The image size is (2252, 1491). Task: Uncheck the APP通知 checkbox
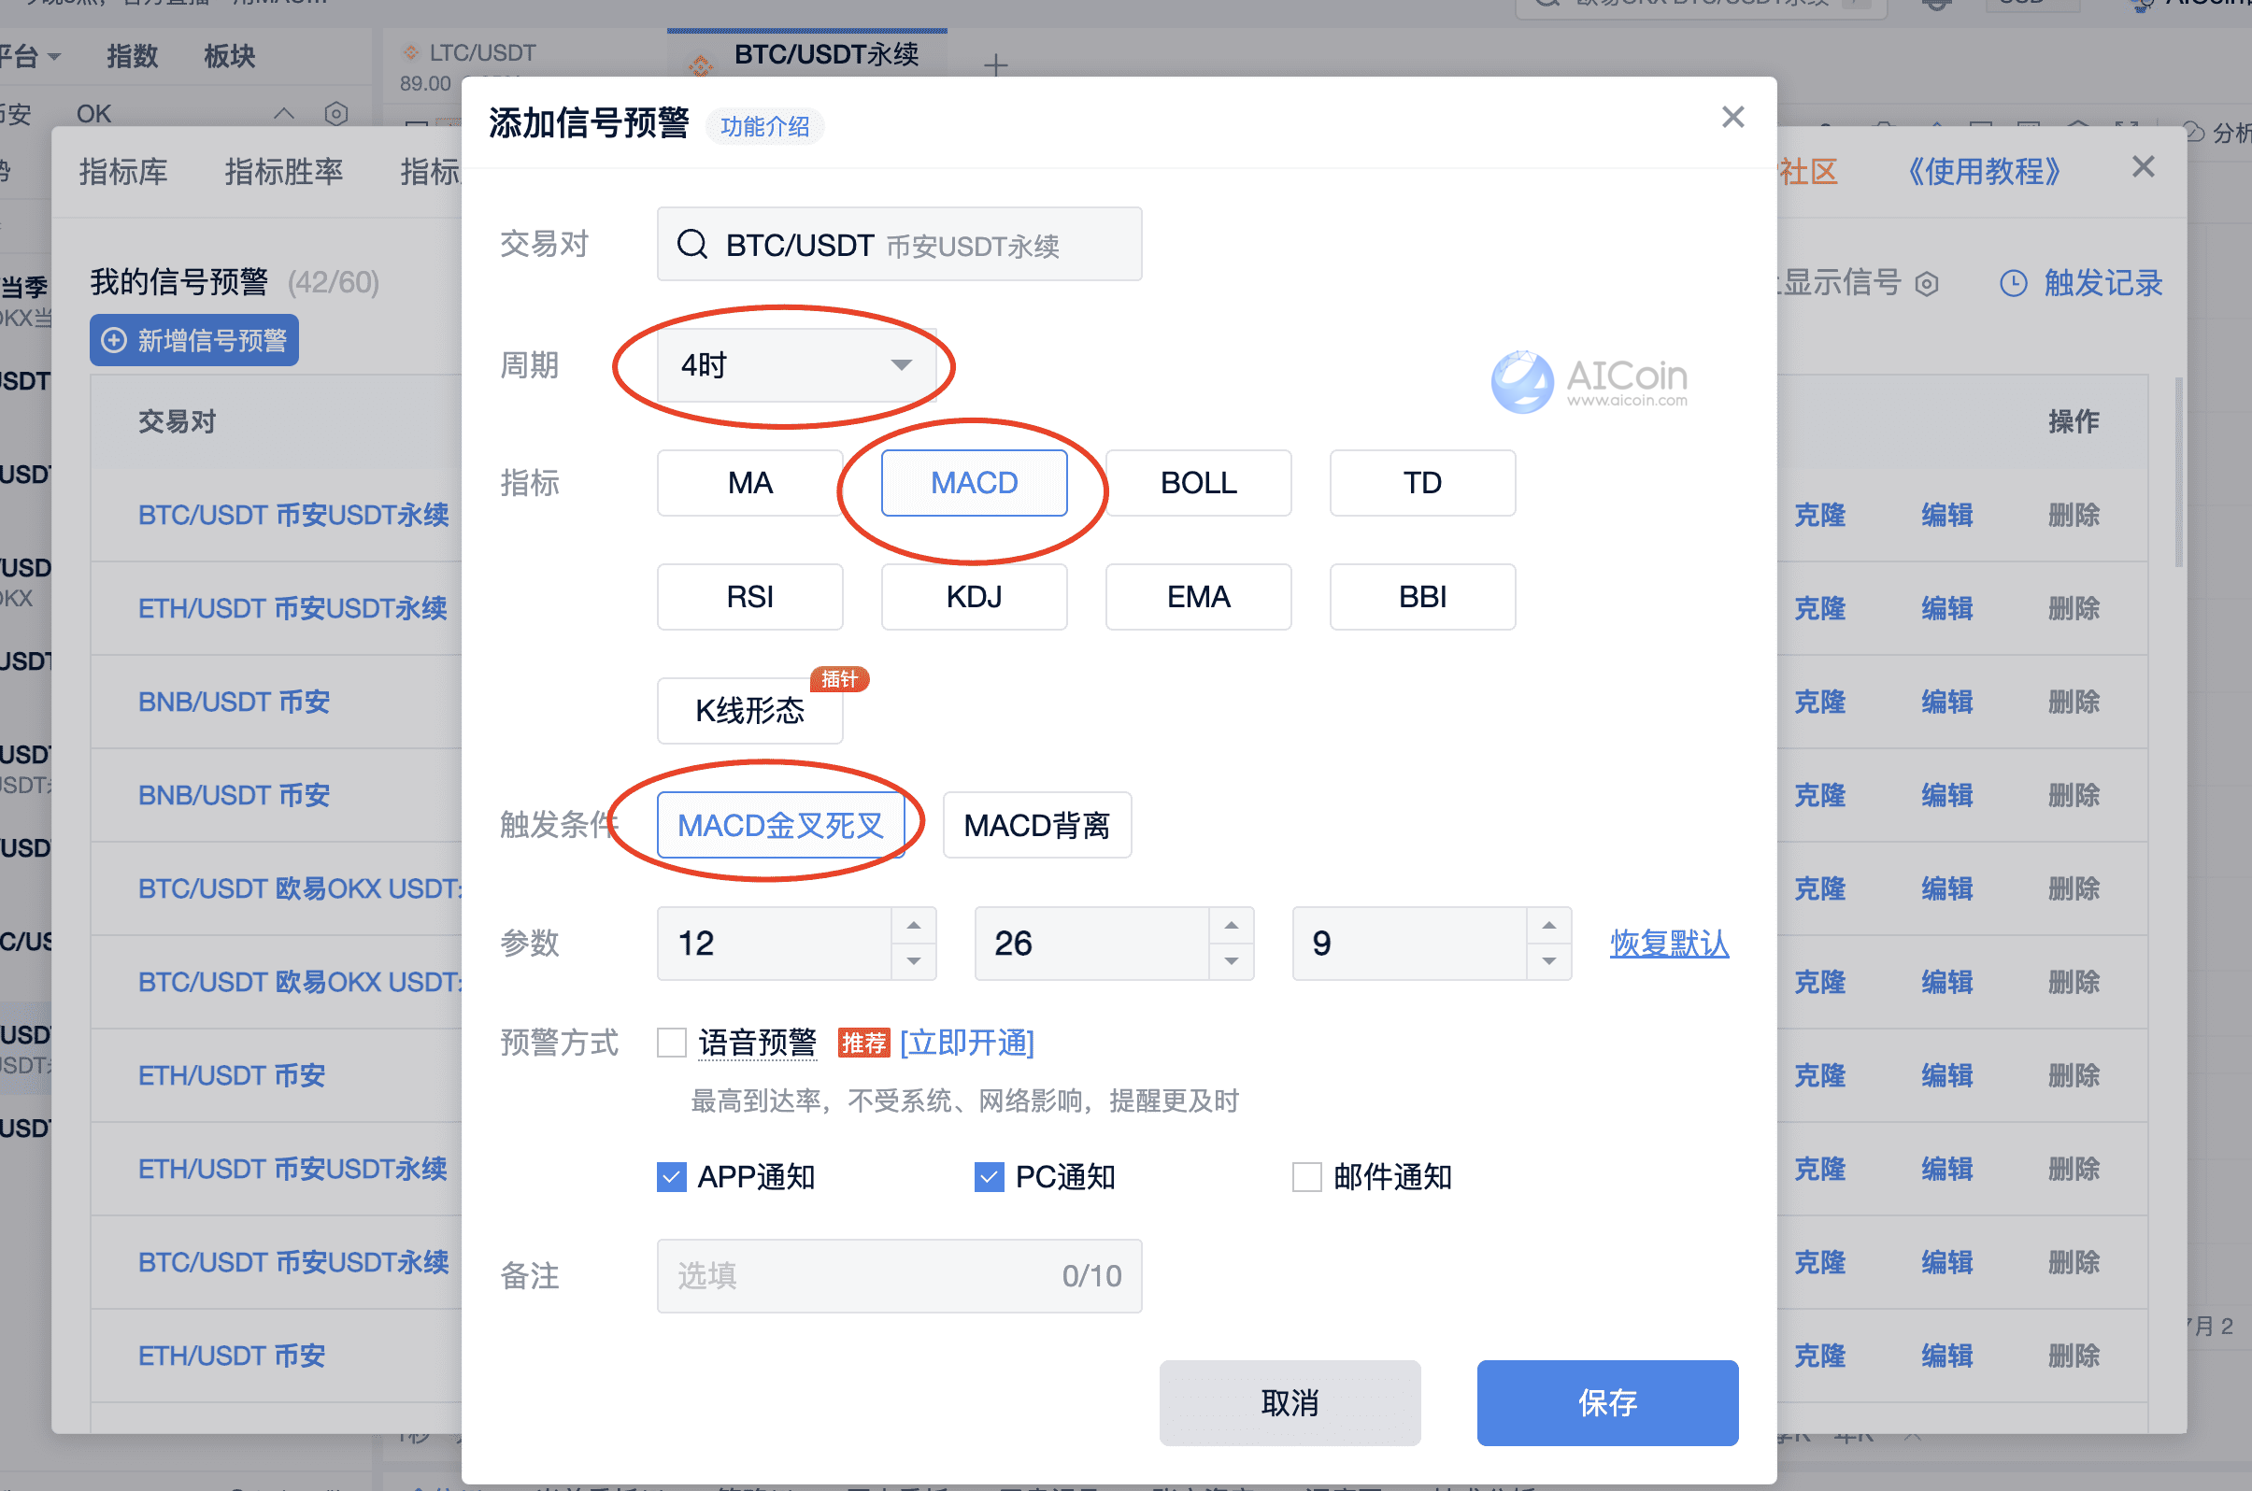tap(672, 1177)
